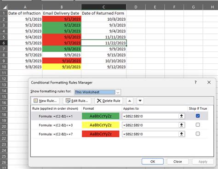
Task: Select the rule Formula =(C2-B2)>=7
Action: coord(56,134)
